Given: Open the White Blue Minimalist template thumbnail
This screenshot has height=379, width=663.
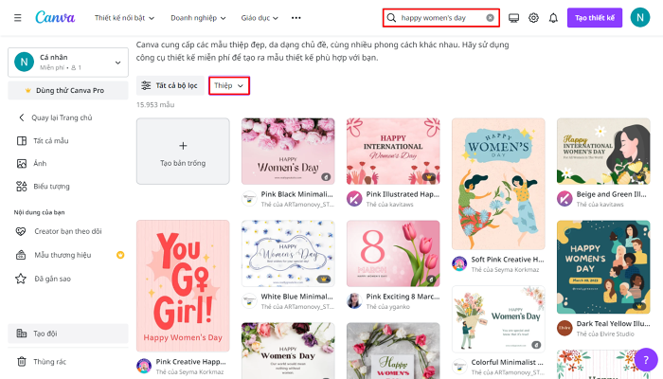Looking at the screenshot, I should (x=288, y=253).
